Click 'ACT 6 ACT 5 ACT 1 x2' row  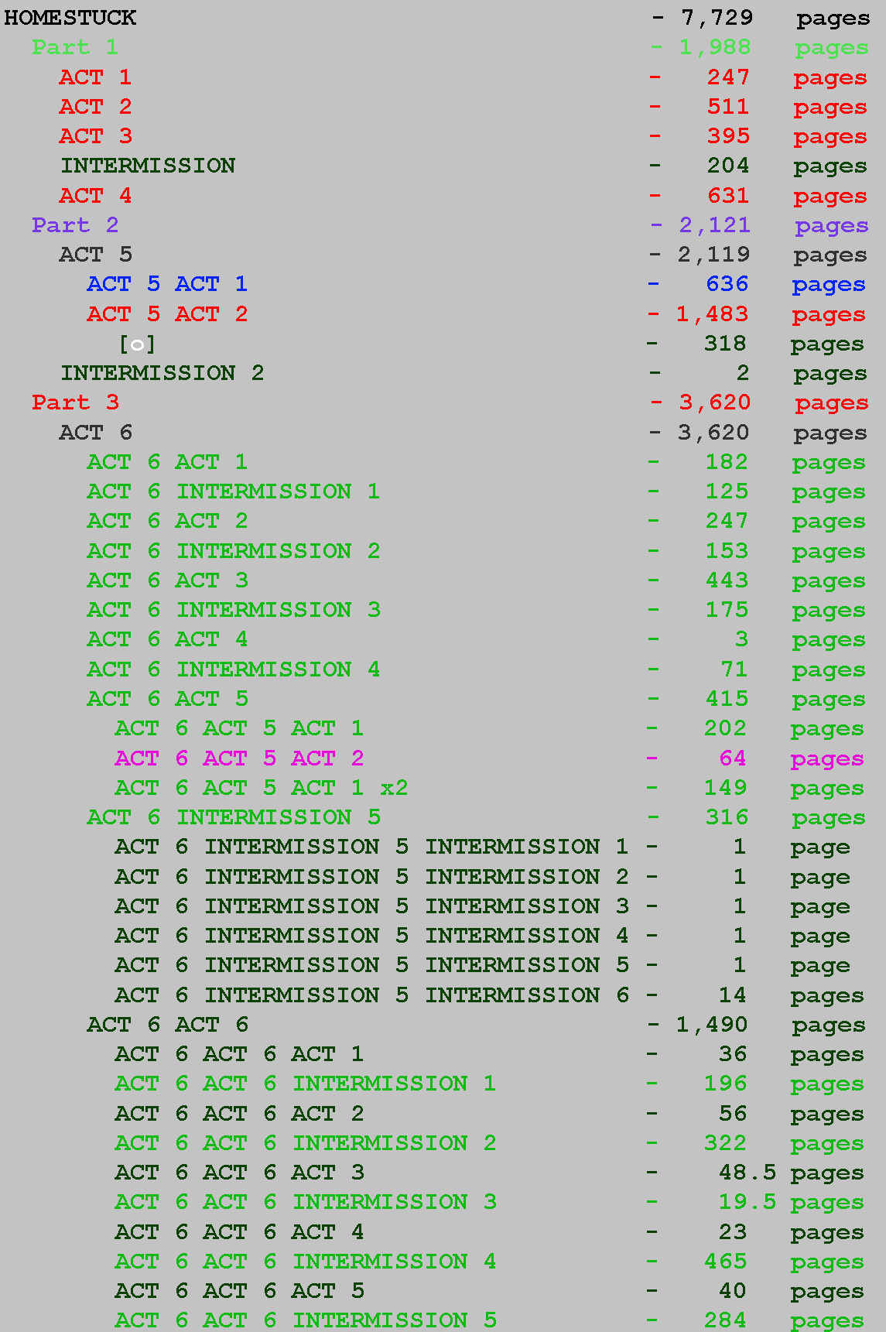coord(261,788)
